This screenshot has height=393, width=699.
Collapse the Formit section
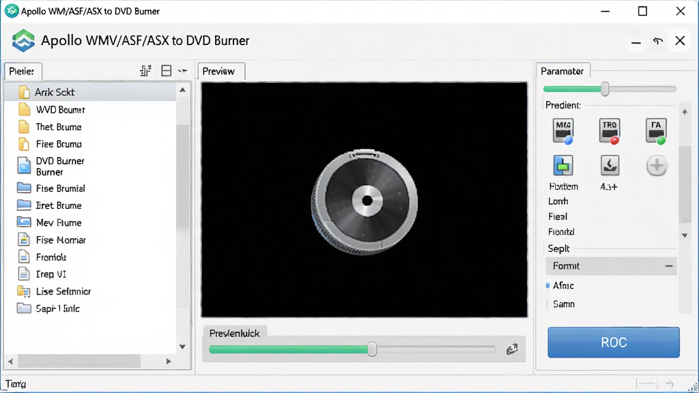669,266
